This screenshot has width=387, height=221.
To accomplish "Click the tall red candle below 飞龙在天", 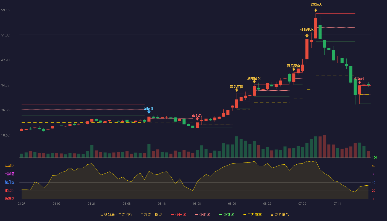I will coord(316,28).
